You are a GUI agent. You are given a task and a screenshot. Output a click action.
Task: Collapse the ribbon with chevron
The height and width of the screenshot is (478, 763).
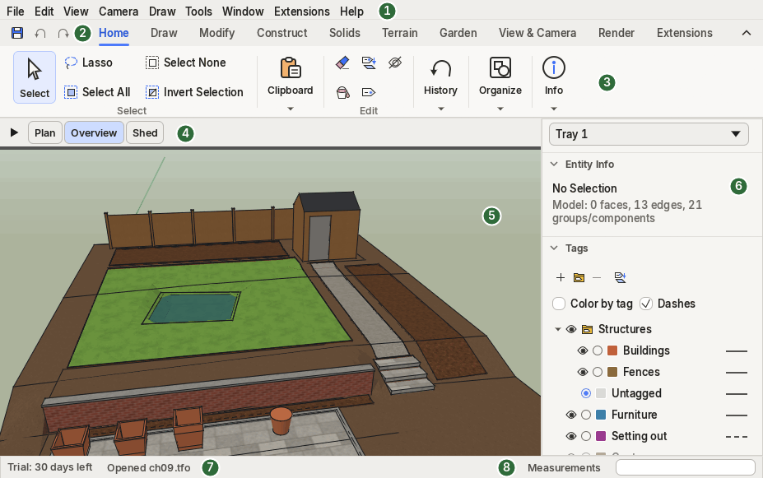click(x=747, y=33)
